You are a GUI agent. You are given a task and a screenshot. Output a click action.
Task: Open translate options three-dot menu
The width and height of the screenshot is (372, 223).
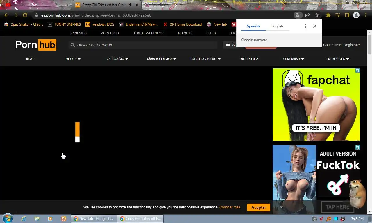pyautogui.click(x=305, y=26)
